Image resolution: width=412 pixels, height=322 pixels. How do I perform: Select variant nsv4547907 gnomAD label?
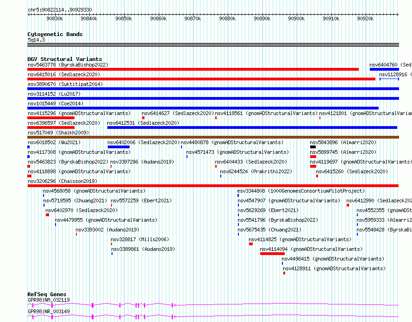(289, 200)
